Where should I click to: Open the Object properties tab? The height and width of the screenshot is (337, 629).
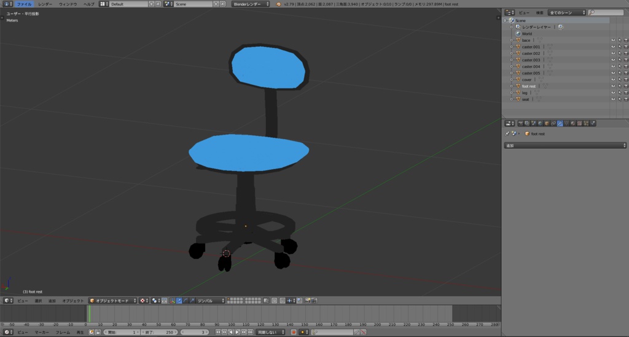547,124
